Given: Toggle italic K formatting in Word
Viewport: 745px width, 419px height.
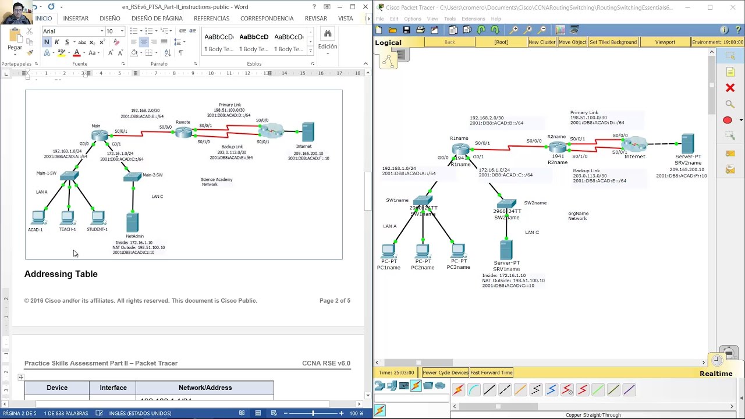Looking at the screenshot, I should (56, 42).
